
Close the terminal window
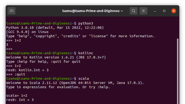click(174, 11)
